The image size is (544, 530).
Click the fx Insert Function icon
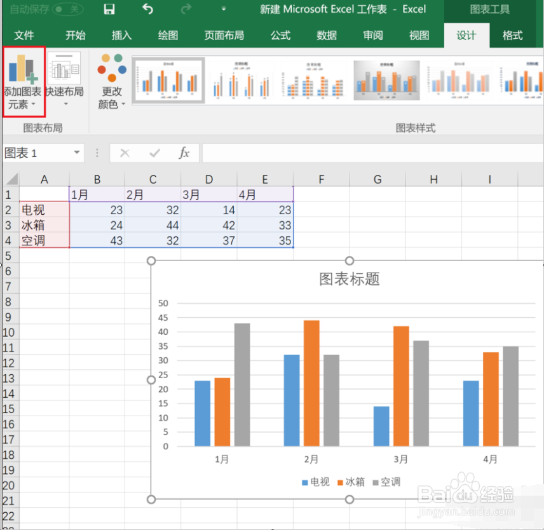point(184,153)
